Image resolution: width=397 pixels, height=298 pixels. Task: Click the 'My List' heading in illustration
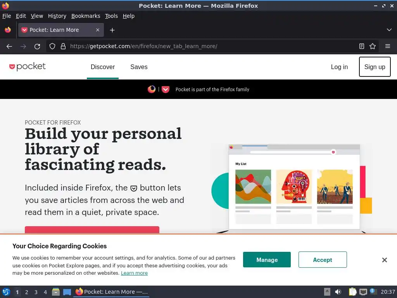click(241, 164)
